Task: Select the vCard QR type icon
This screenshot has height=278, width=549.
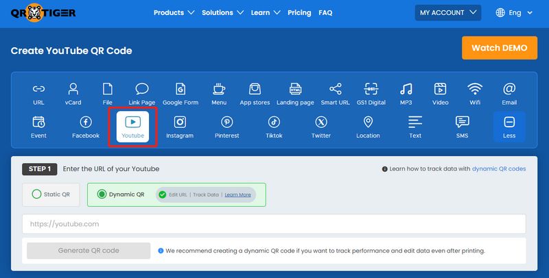Action: [73, 94]
